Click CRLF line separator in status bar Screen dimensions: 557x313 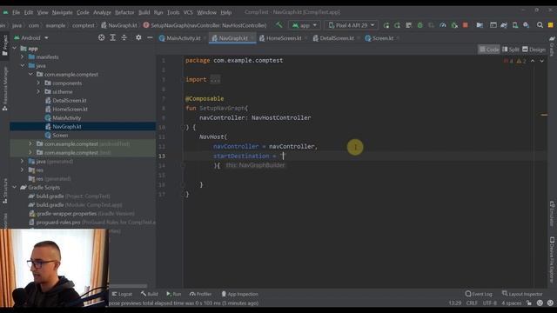tap(472, 303)
